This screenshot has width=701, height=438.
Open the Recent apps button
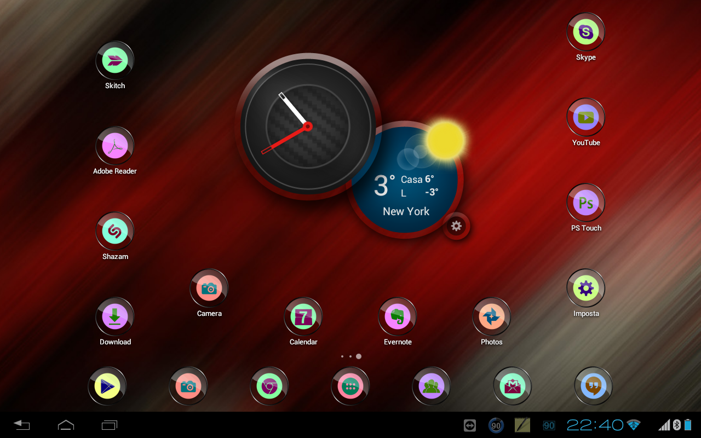(110, 425)
